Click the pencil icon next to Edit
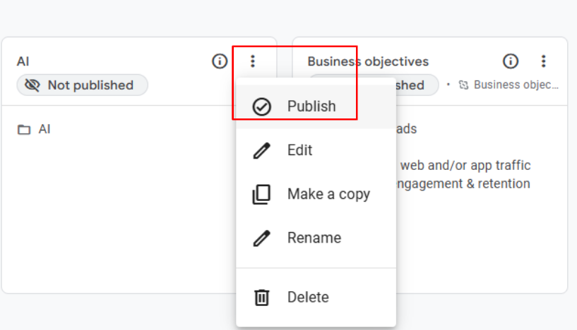This screenshot has height=330, width=577. point(261,151)
